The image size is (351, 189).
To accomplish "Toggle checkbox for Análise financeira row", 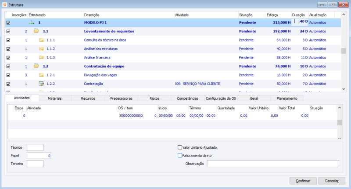I will pyautogui.click(x=8, y=58).
